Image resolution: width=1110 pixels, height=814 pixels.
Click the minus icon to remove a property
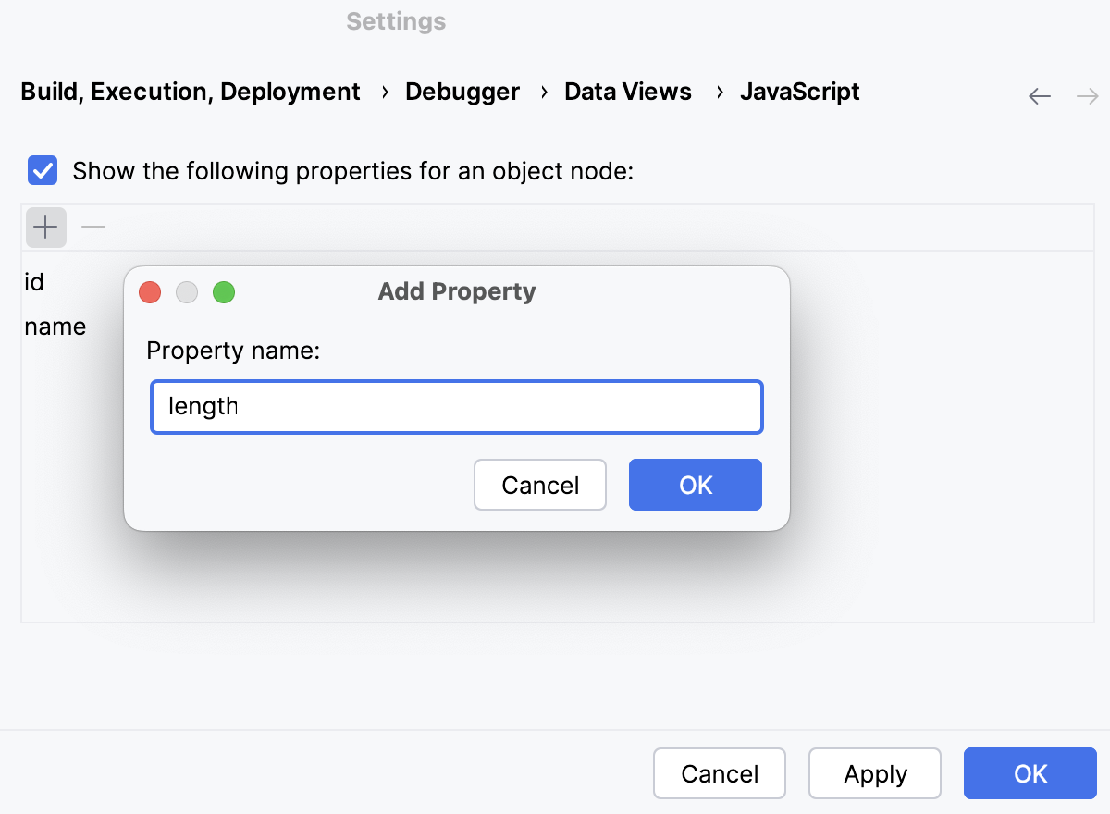point(92,228)
